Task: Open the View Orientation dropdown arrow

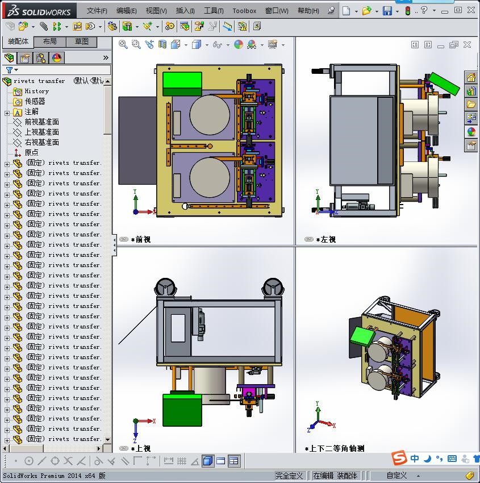Action: tap(186, 45)
